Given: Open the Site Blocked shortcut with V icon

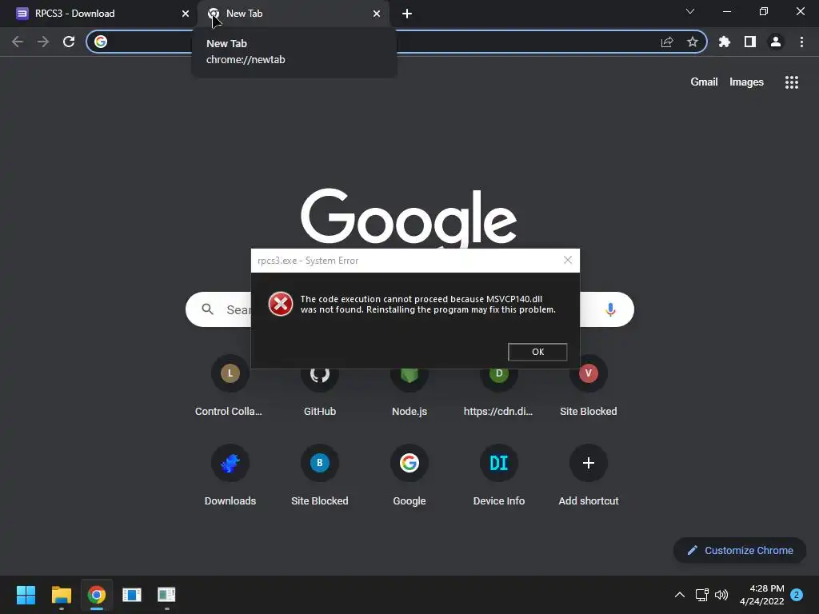Looking at the screenshot, I should 589,388.
